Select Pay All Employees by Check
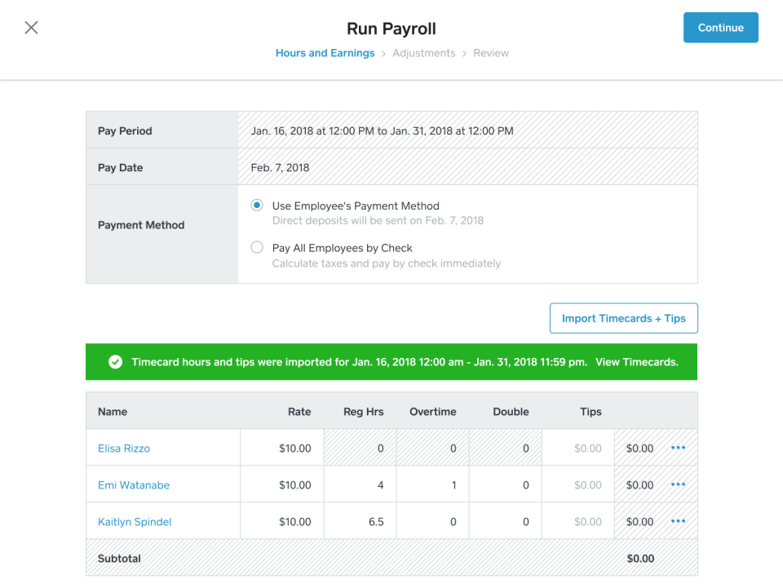This screenshot has width=783, height=588. pyautogui.click(x=256, y=246)
